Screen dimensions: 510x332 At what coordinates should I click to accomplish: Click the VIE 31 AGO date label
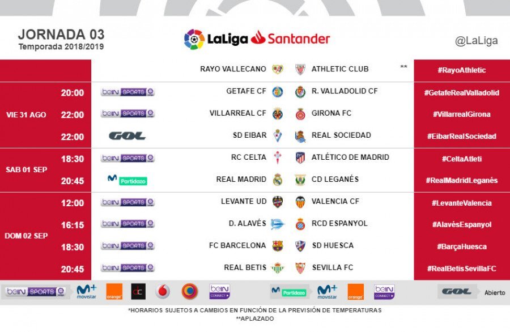click(26, 115)
